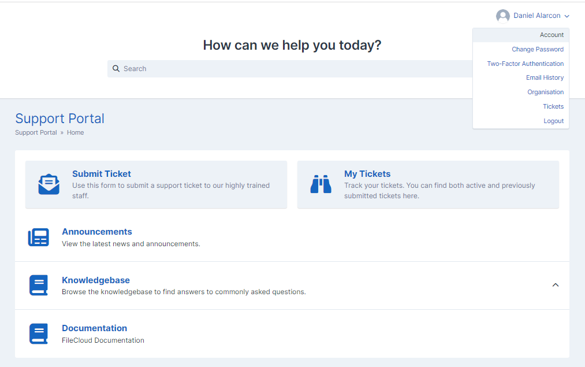The height and width of the screenshot is (367, 585).
Task: Click the Announcements newspaper icon
Action: [x=39, y=237]
